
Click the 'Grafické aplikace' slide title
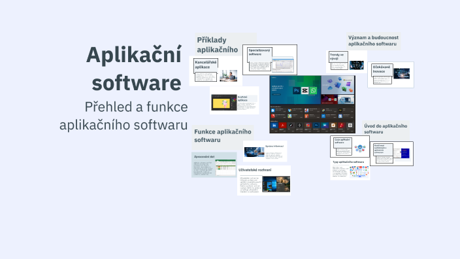coord(242,98)
